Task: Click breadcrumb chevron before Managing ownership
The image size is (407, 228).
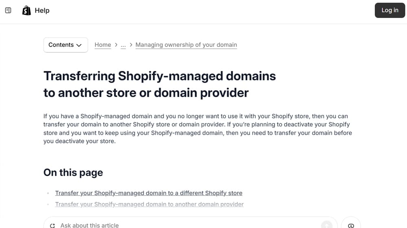Action: click(131, 45)
